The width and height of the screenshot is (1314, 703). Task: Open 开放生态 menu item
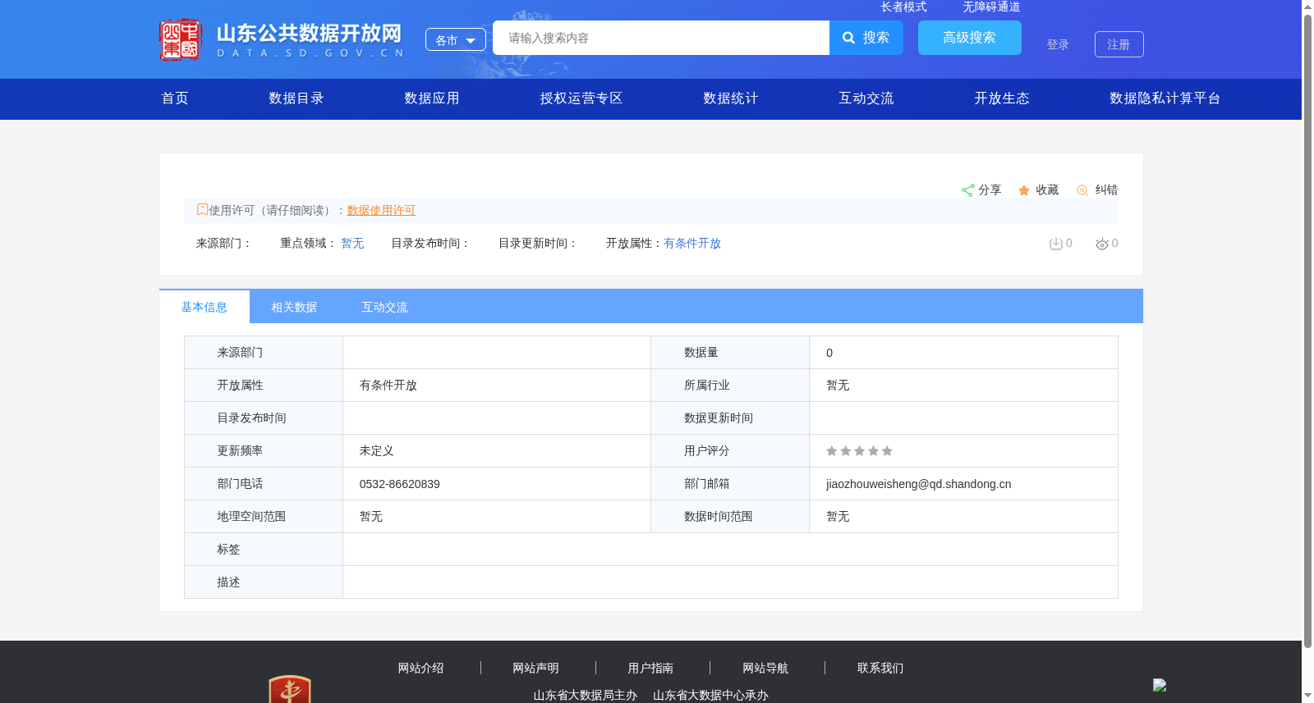coord(1002,98)
